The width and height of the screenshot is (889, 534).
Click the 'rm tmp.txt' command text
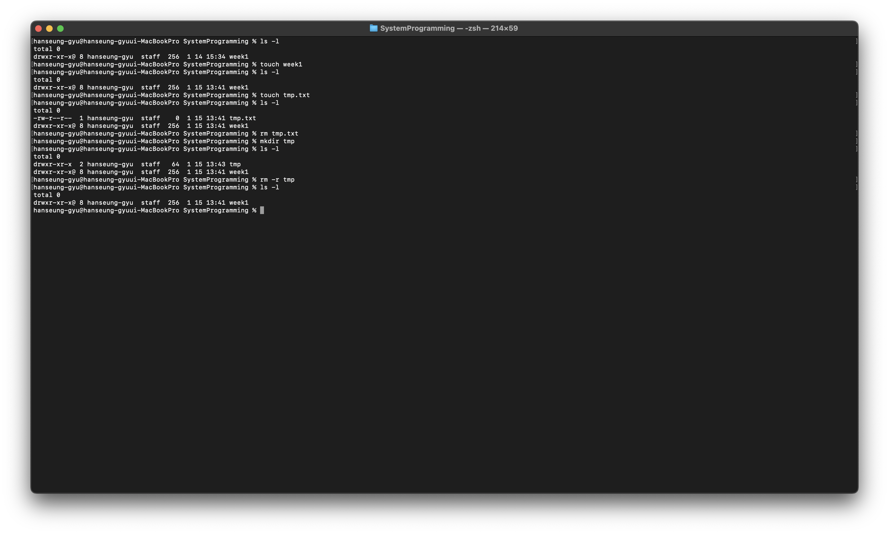point(279,133)
